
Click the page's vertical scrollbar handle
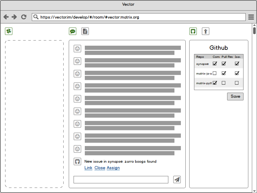click(254, 31)
